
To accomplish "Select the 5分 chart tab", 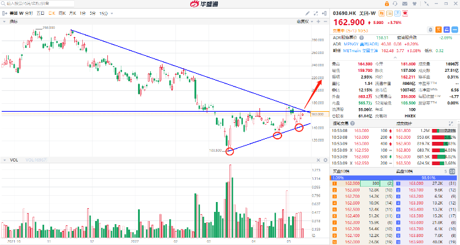I will 93,14.
